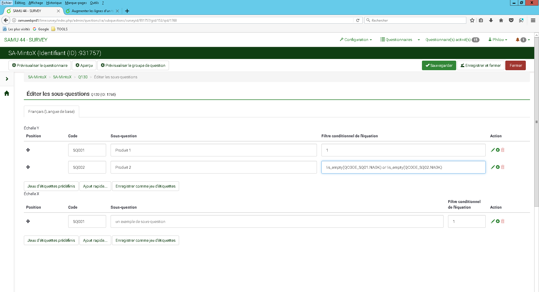Bookmark this page with the star icon
The width and height of the screenshot is (539, 292).
[472, 20]
